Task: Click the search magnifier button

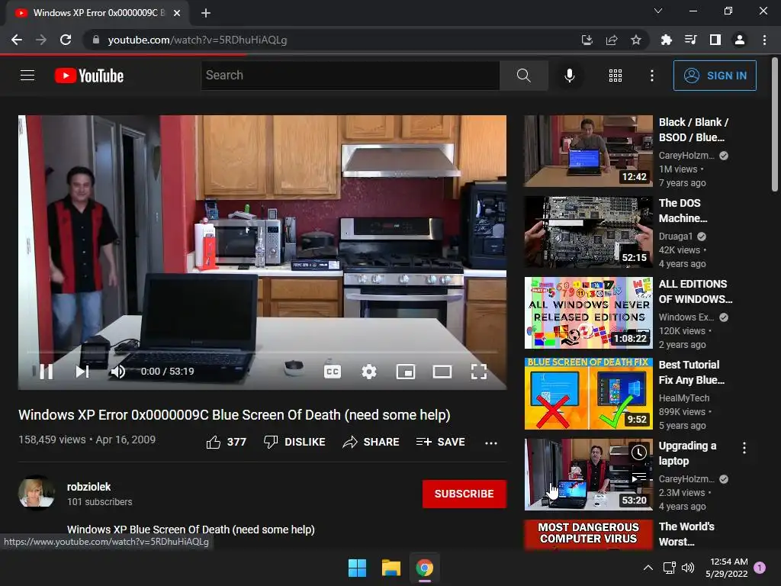Action: click(523, 76)
